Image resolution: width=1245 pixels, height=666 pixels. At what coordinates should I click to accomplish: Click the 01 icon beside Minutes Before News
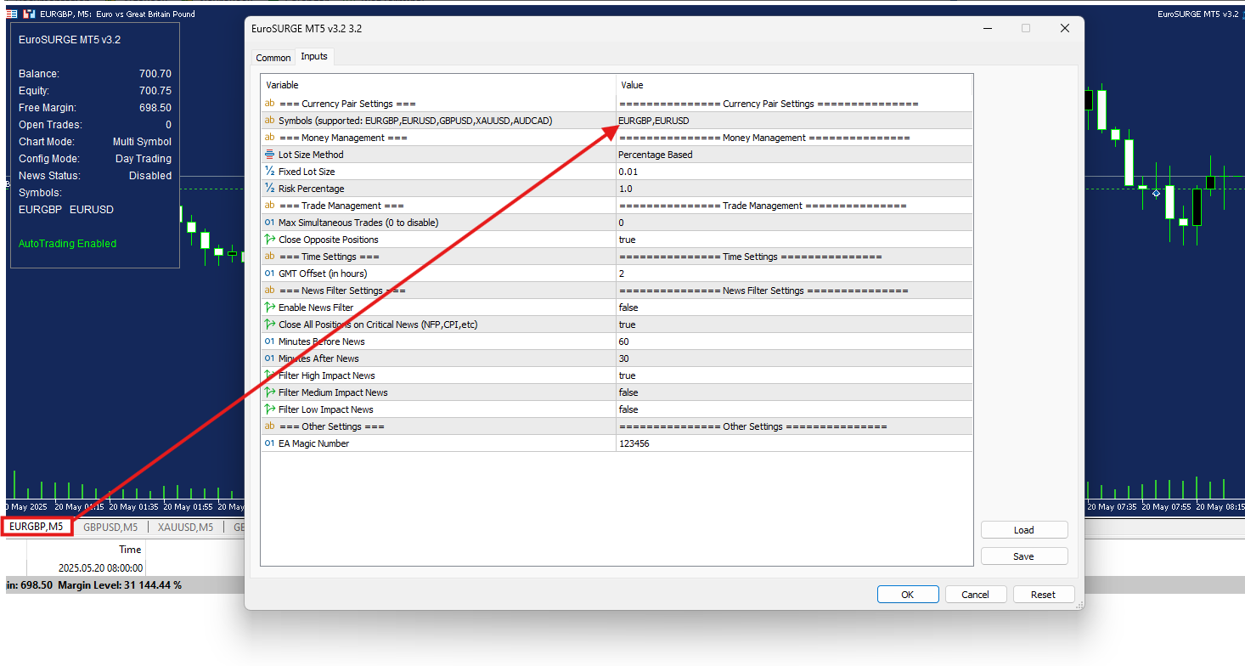270,341
